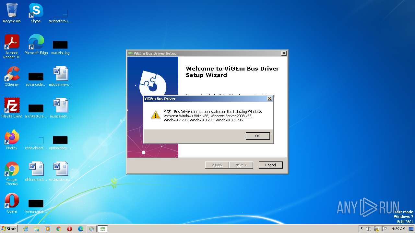
Task: Click the Show Desktop tray icon
Action: click(411, 229)
